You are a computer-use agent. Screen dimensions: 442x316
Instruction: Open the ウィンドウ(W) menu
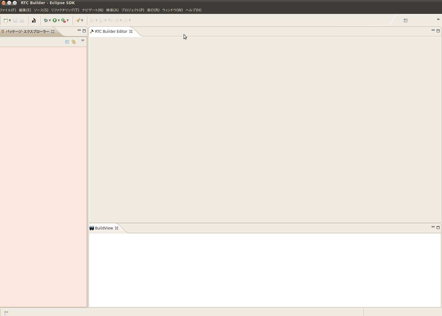[x=173, y=10]
